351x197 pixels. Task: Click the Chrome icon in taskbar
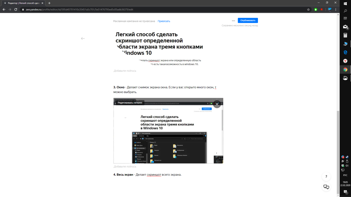point(345,69)
